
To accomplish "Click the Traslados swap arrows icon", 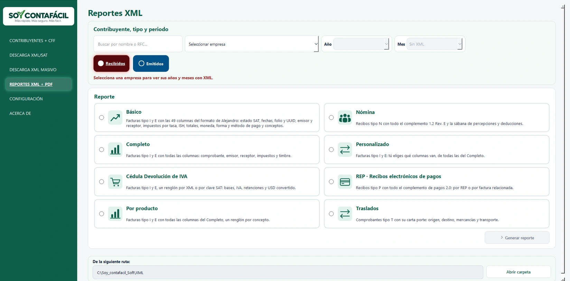I will click(345, 214).
